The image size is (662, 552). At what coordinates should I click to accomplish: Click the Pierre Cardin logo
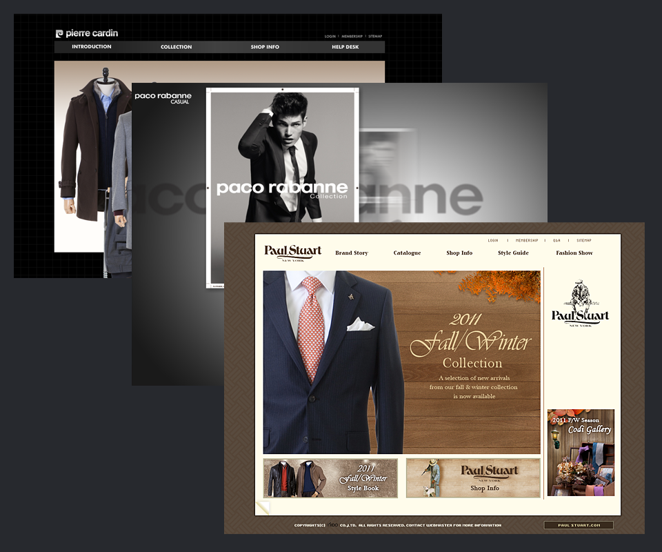pyautogui.click(x=87, y=33)
